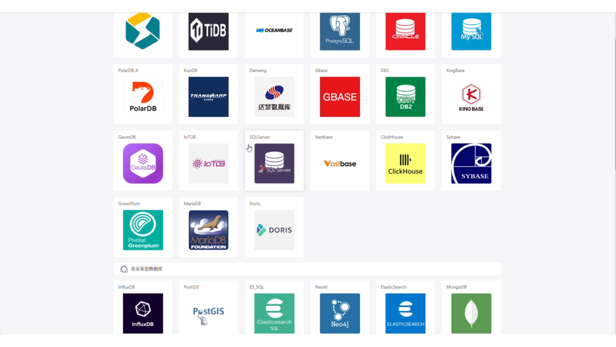
Task: Select the Doris database icon
Action: [x=274, y=230]
